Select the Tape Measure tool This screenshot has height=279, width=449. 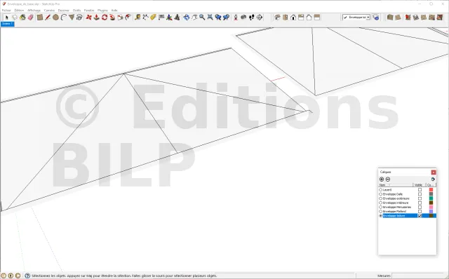[138, 18]
